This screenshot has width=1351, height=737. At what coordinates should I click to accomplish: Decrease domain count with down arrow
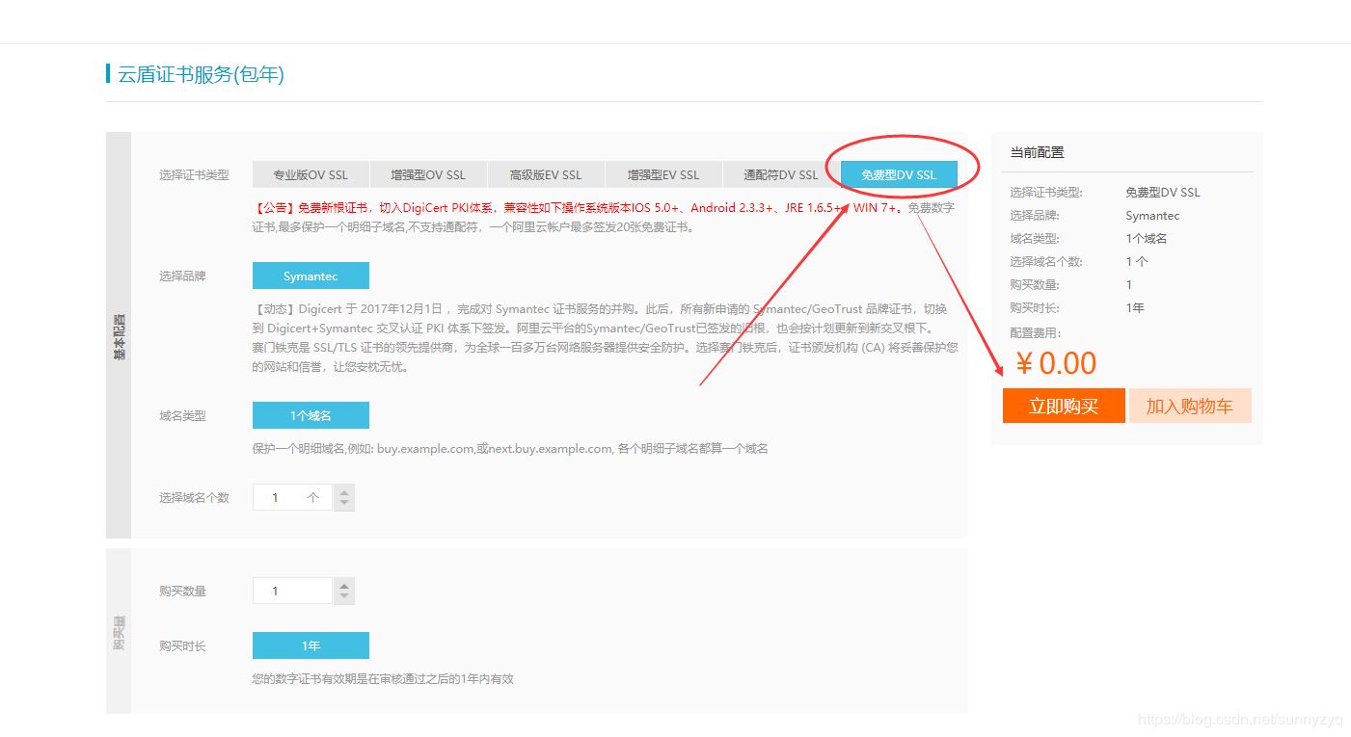click(x=344, y=504)
